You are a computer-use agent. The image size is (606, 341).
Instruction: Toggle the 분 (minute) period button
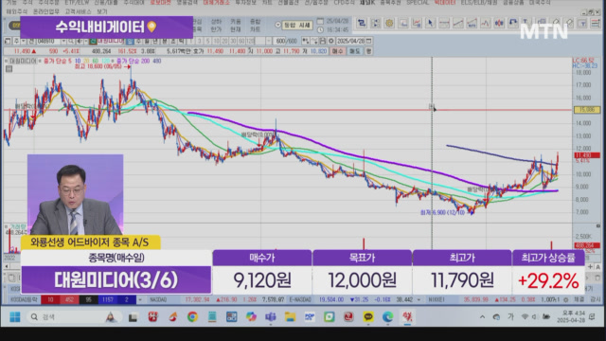click(164, 41)
